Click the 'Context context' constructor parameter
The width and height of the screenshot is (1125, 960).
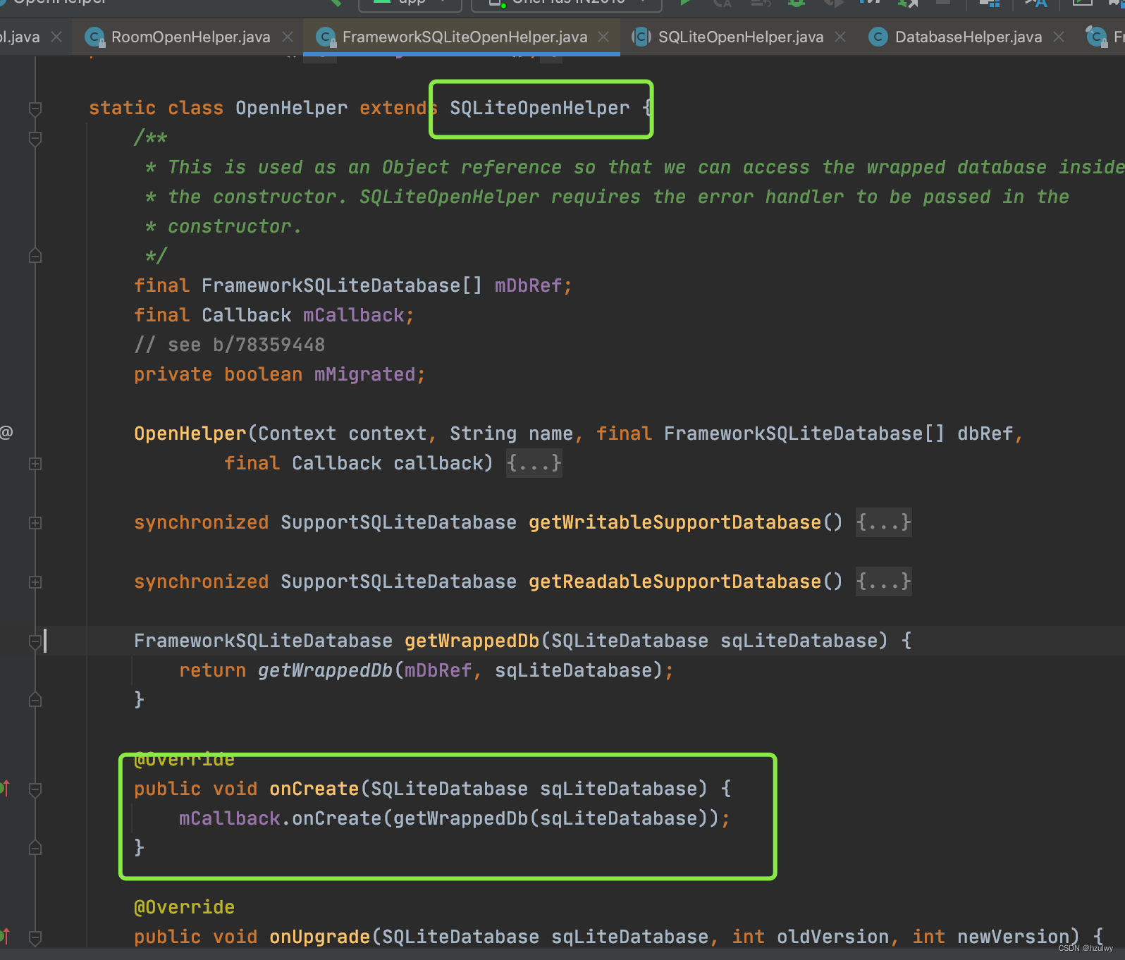[x=342, y=433]
